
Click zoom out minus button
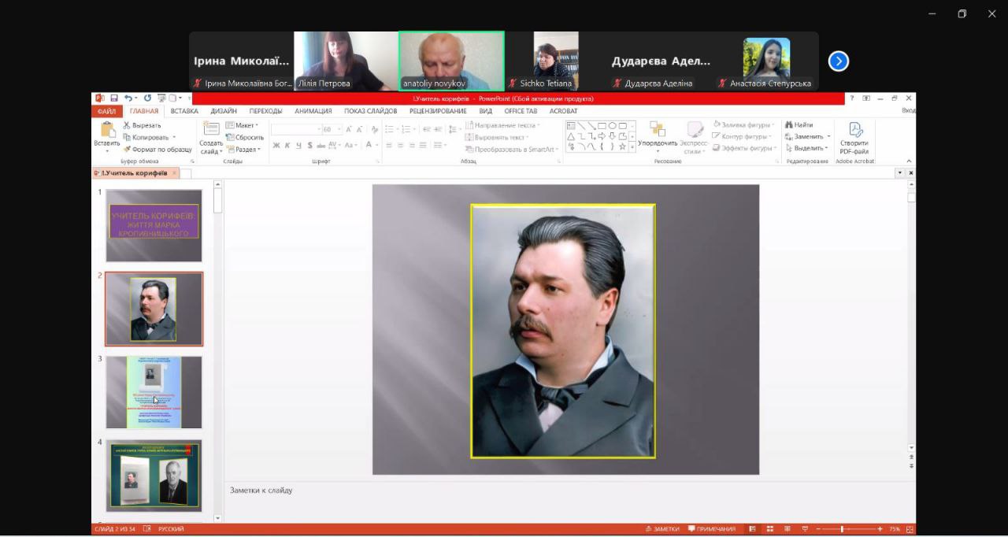[x=818, y=529]
